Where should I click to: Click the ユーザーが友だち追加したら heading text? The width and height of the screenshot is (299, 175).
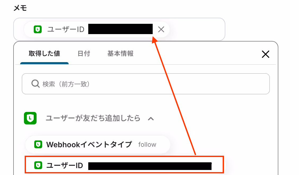(x=93, y=118)
